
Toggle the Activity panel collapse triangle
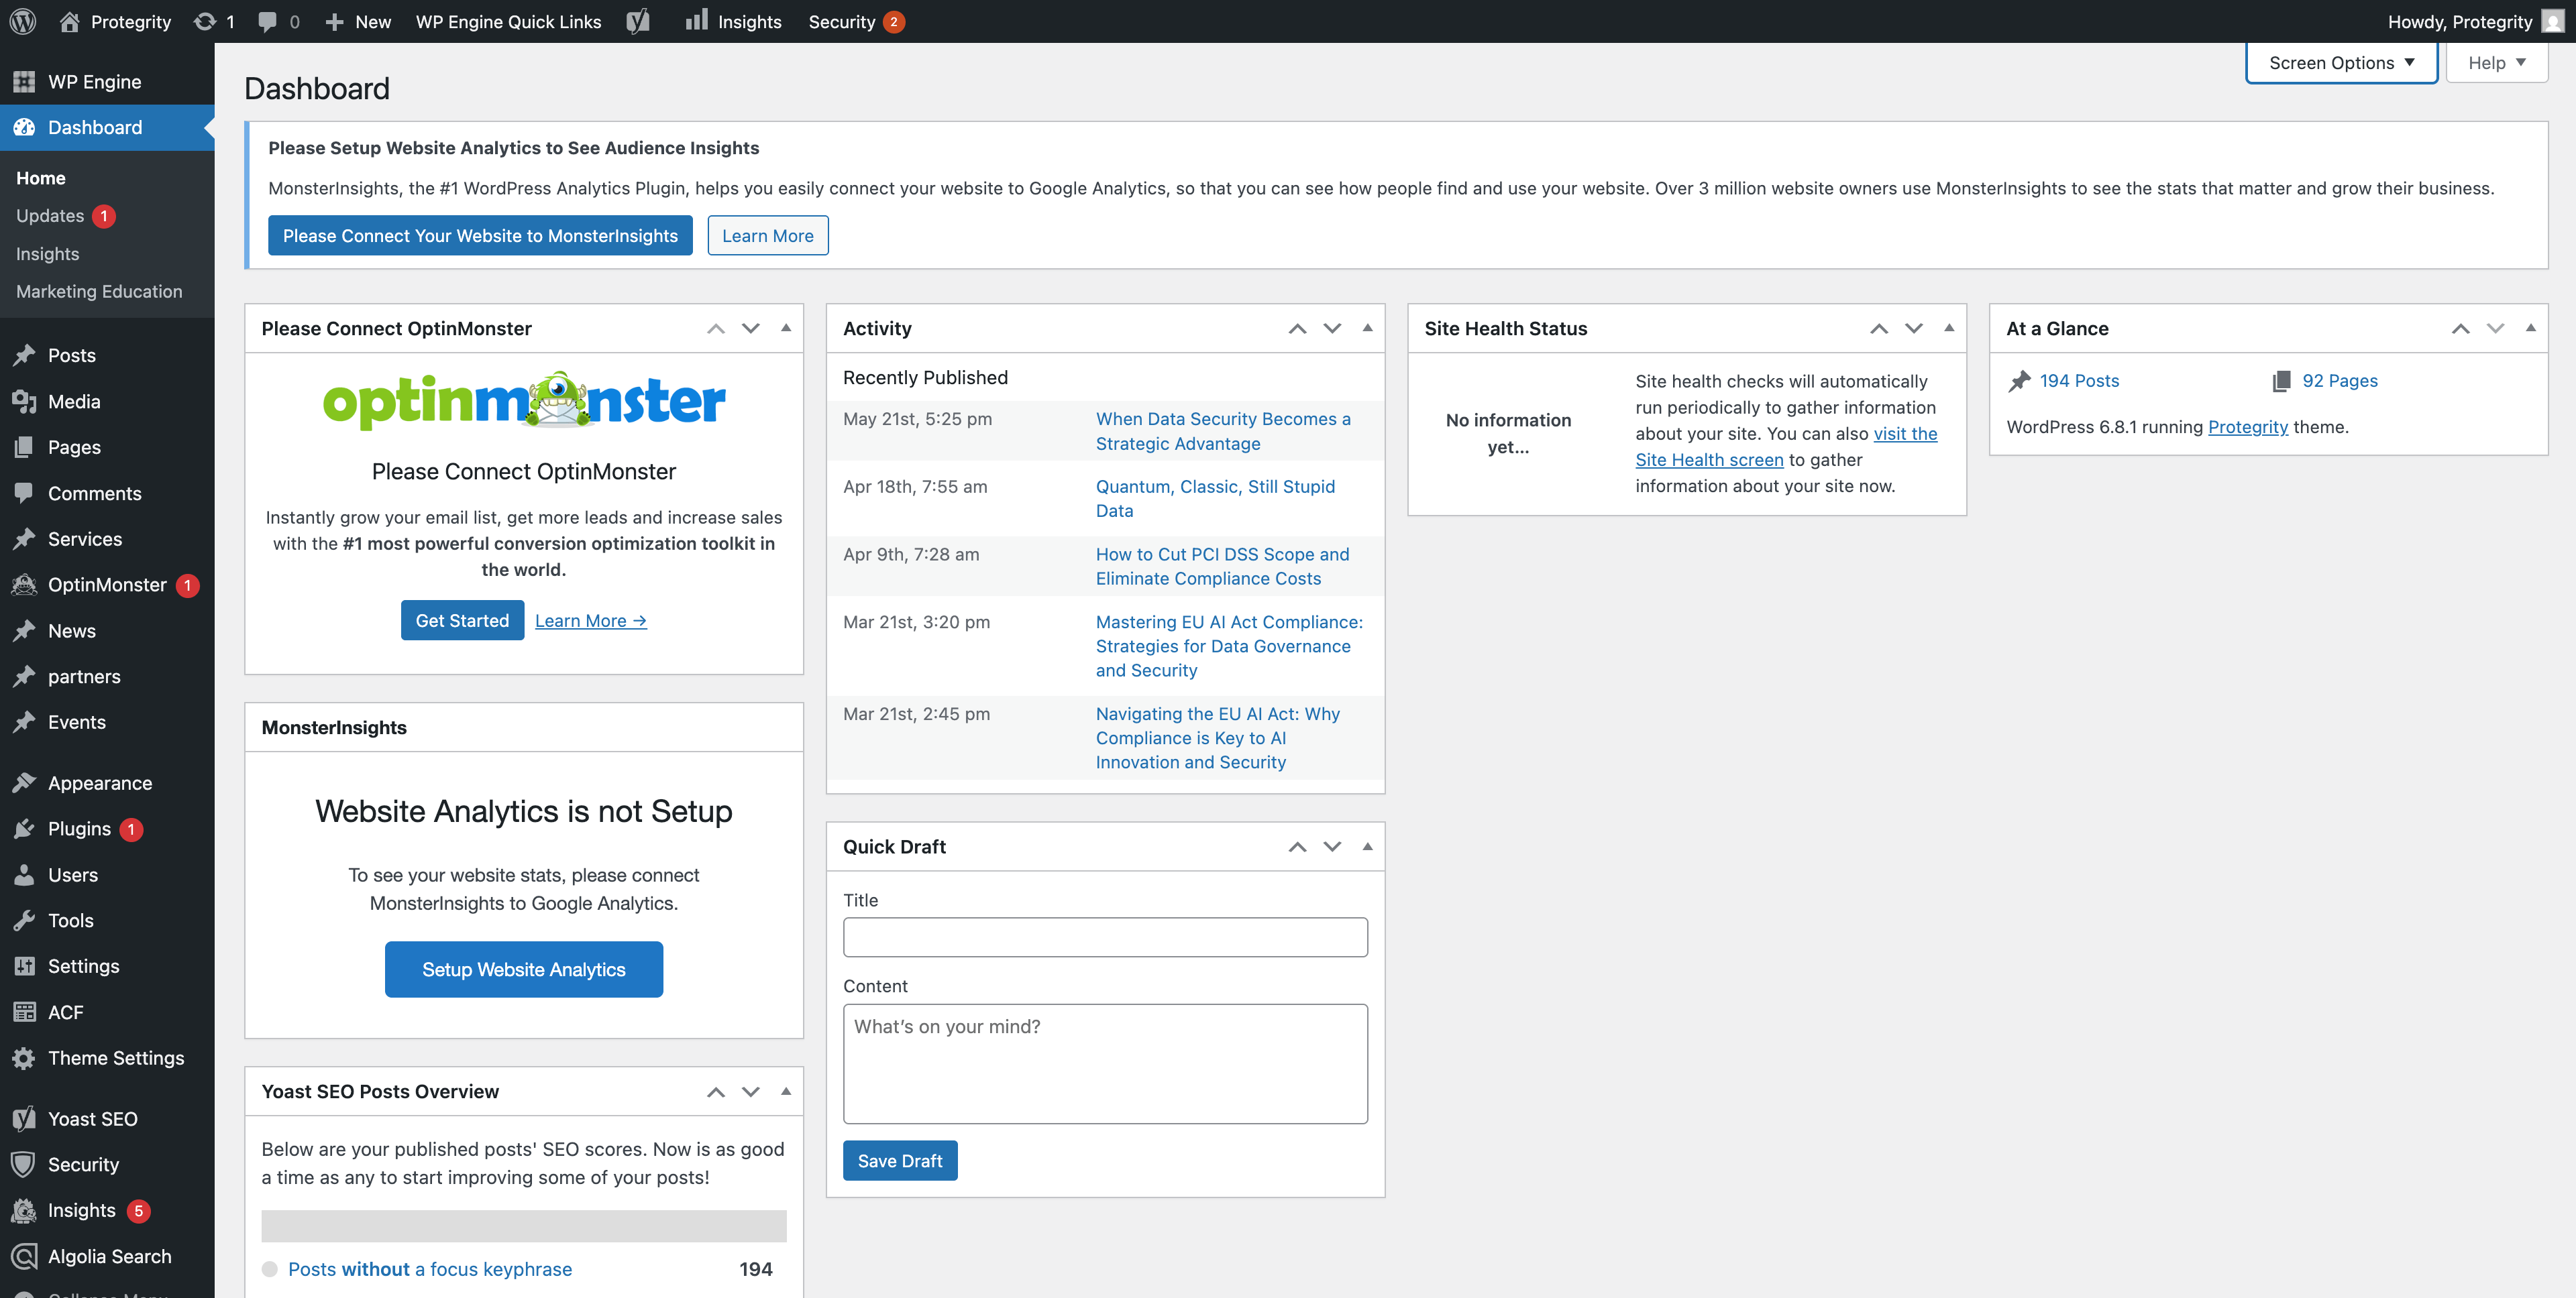click(1367, 328)
